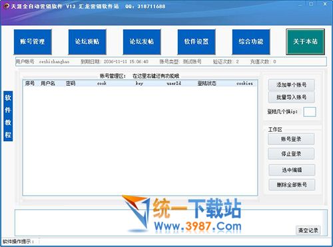Click the app icon in title bar
333x247 pixels.
[6, 6]
